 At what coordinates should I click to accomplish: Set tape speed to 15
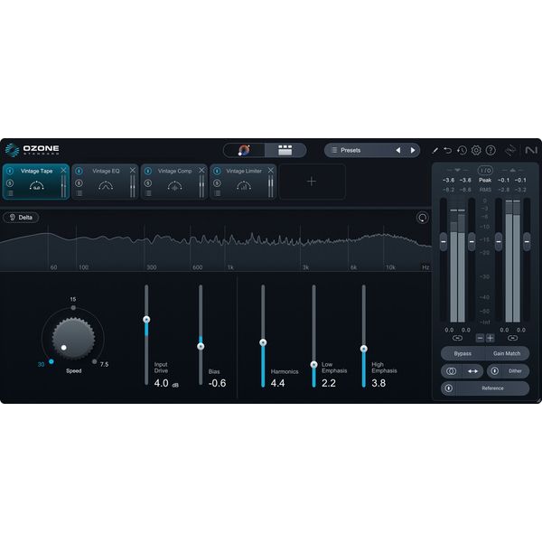click(73, 307)
